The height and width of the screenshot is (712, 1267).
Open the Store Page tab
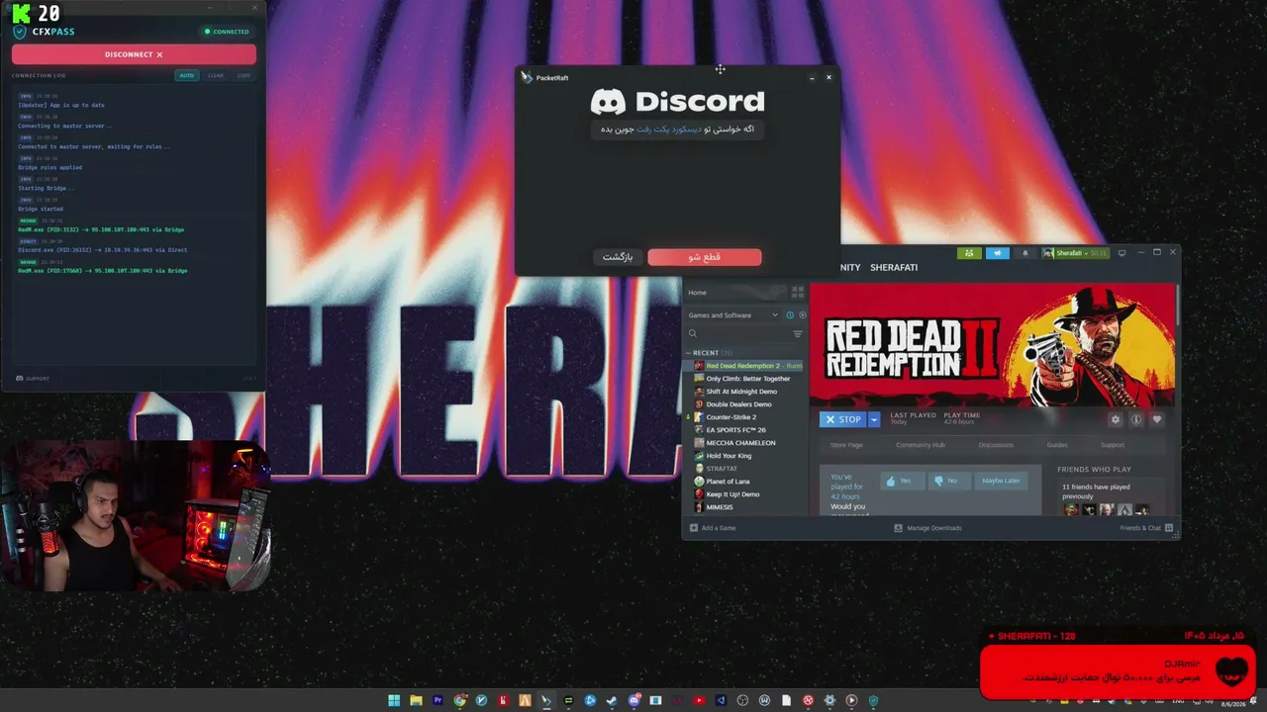point(846,445)
